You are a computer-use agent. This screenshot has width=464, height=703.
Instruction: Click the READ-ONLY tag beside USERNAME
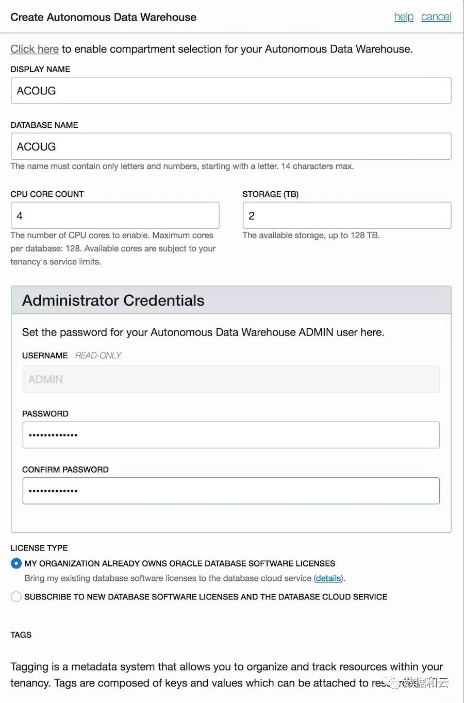pos(98,356)
